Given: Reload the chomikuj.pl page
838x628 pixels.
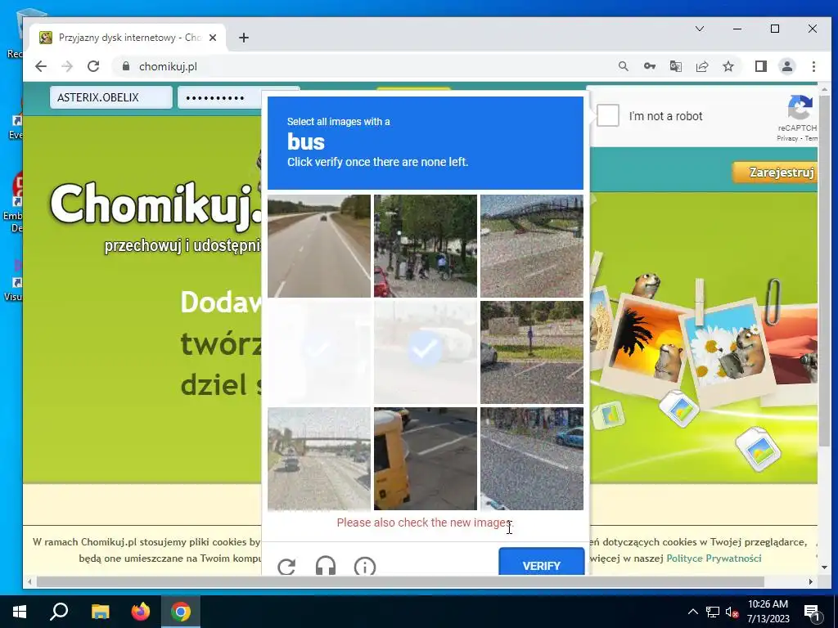Looking at the screenshot, I should click(x=93, y=66).
